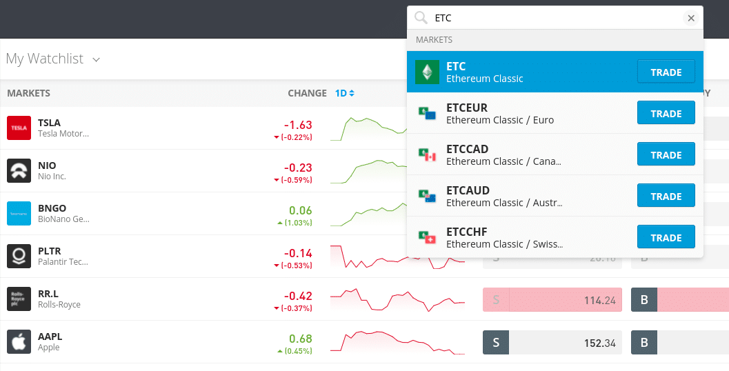The image size is (729, 371).
Task: Click the RR.L change value -0.42
Action: (298, 296)
